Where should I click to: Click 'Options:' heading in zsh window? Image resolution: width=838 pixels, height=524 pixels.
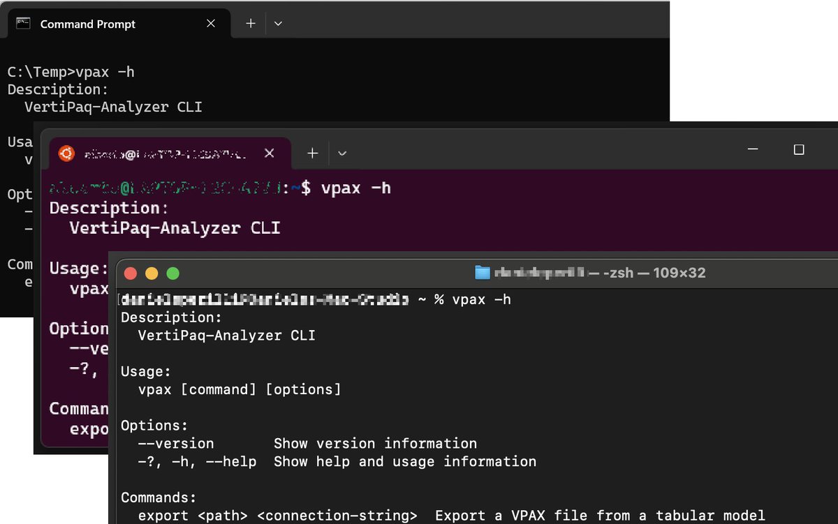point(154,426)
